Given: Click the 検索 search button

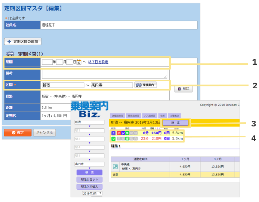Looking at the screenshot, I should 89,172.
